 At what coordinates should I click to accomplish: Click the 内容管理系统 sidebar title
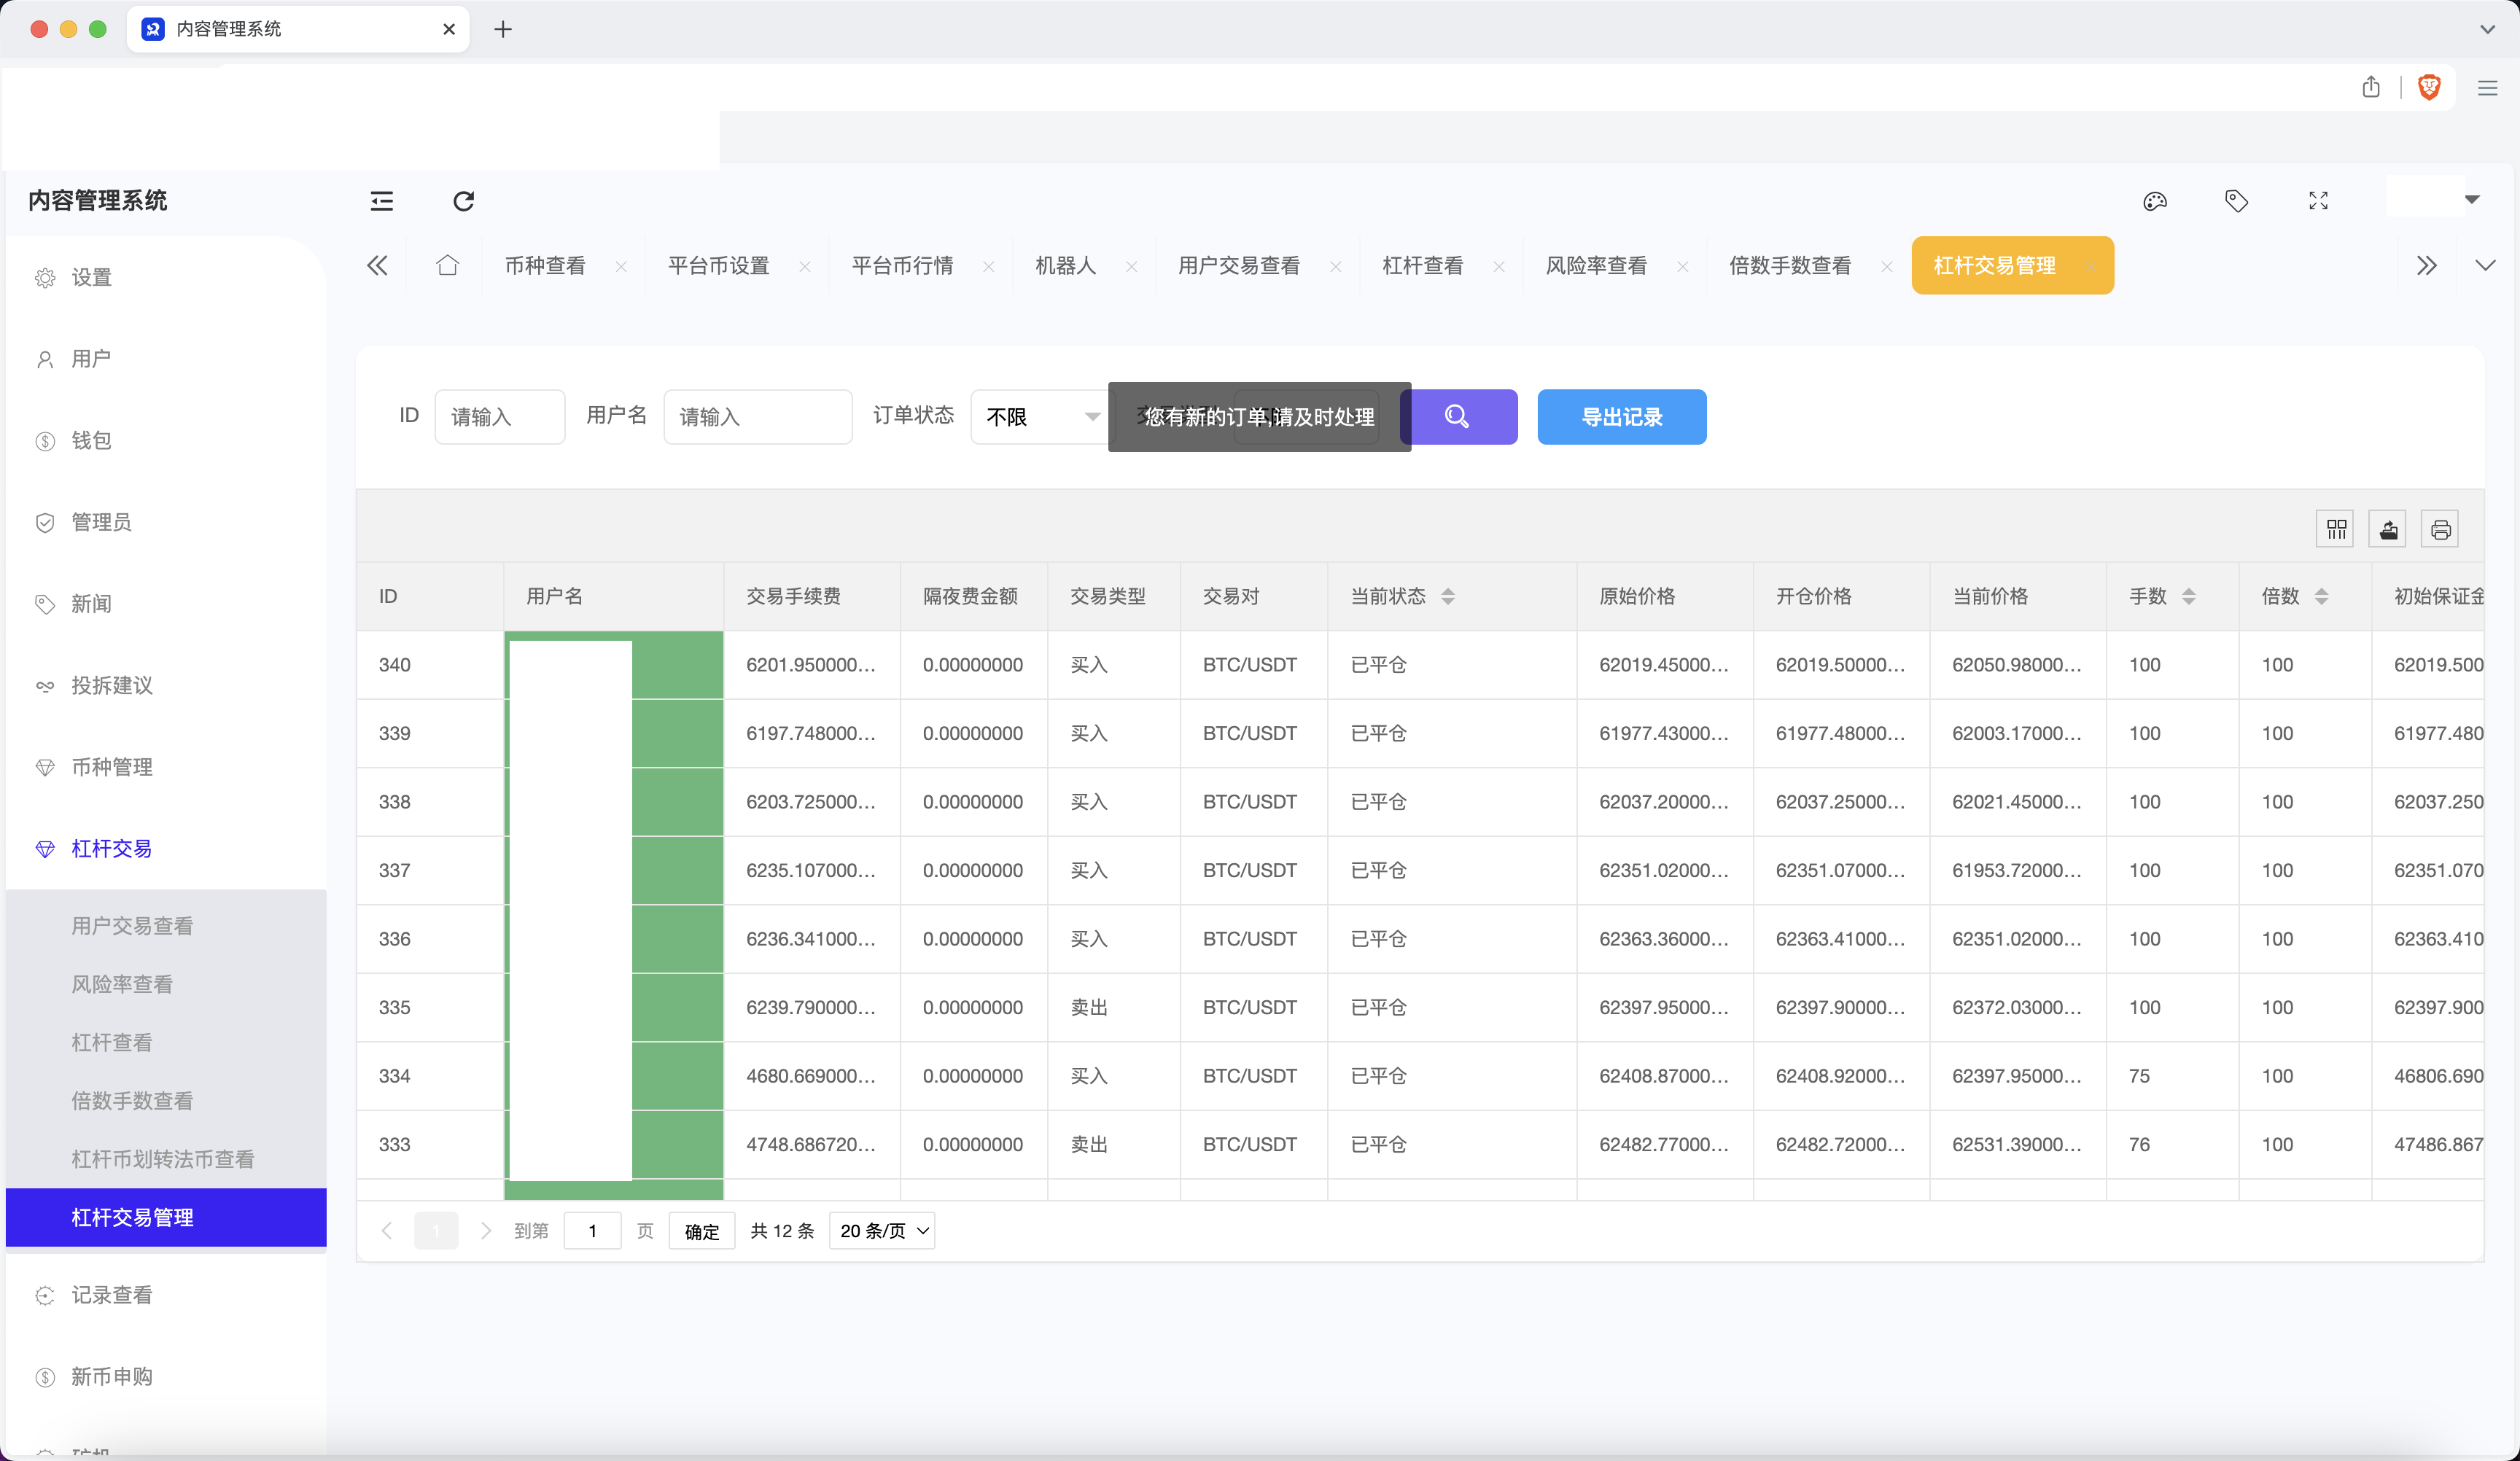coord(97,200)
